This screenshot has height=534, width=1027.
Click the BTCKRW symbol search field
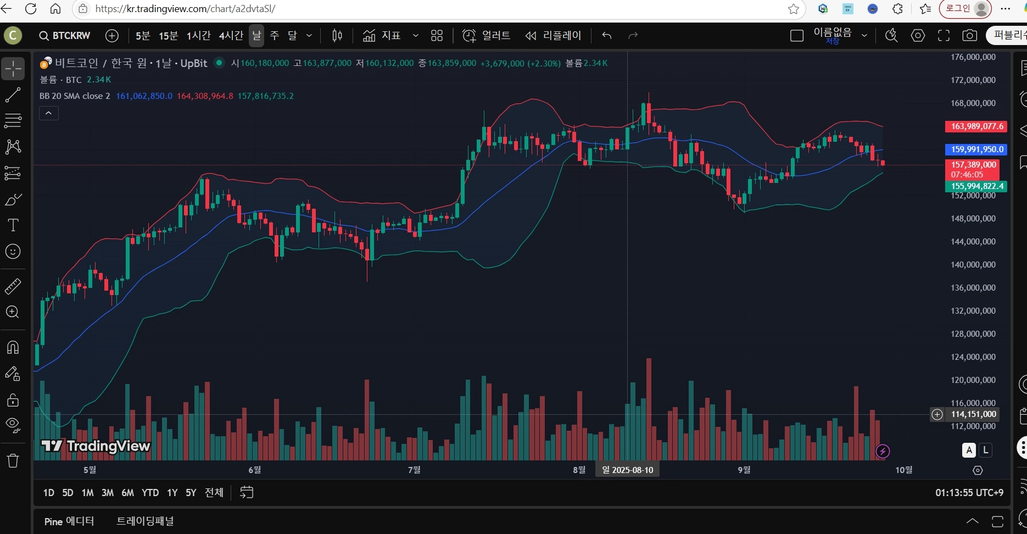[65, 36]
